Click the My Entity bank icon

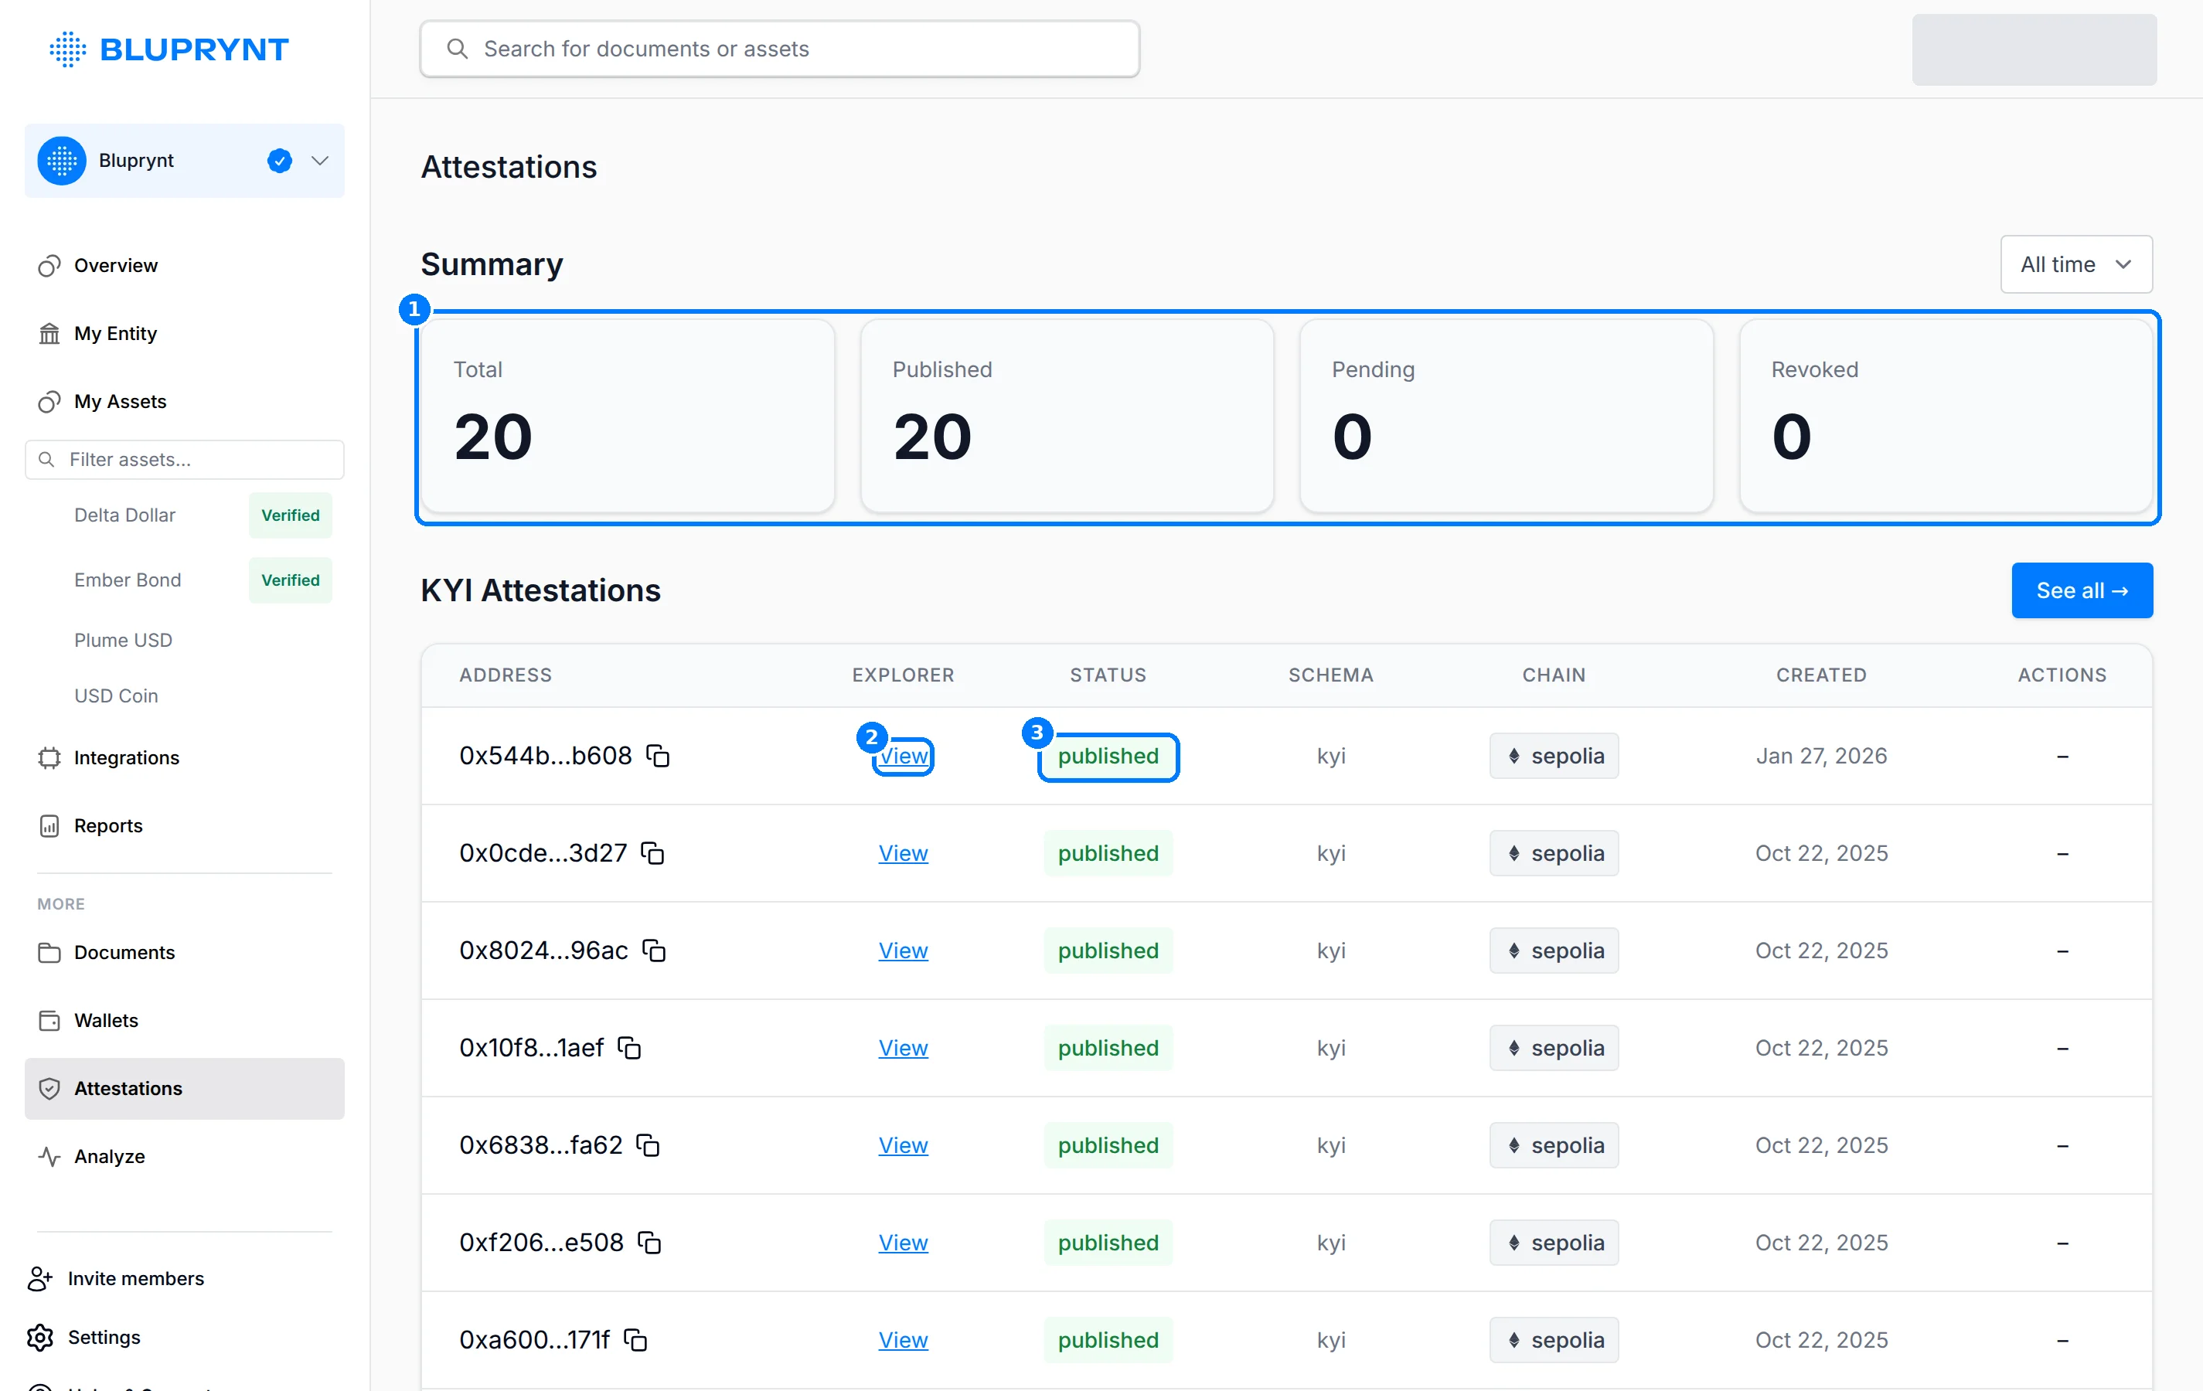49,334
